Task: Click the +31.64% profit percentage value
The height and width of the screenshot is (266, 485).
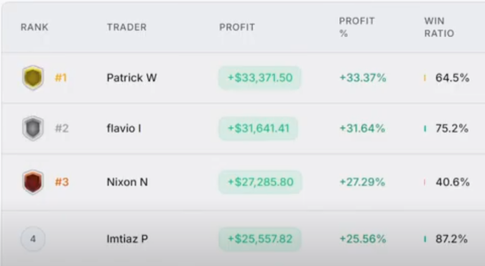Action: tap(363, 129)
